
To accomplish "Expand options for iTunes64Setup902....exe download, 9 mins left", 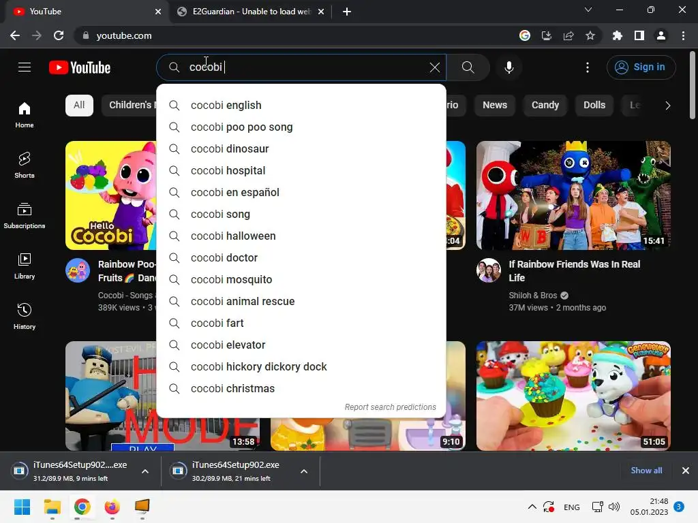I will (x=145, y=471).
